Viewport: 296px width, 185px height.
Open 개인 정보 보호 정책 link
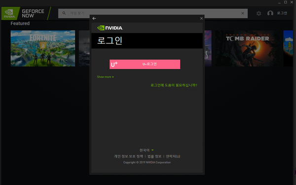129,156
